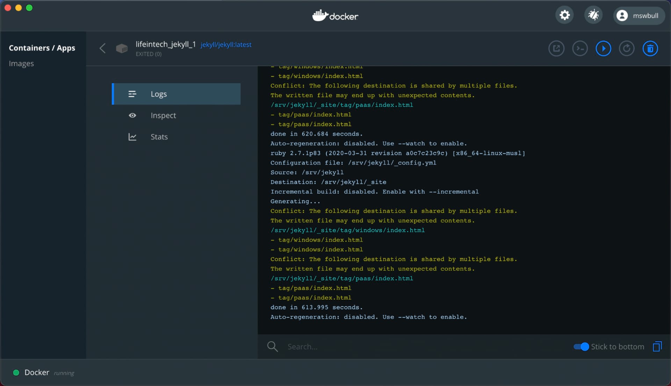This screenshot has height=386, width=671.
Task: Start the exited container with the play icon
Action: point(603,48)
